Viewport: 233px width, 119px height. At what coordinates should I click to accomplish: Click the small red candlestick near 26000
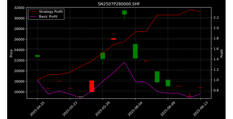coord(114,39)
